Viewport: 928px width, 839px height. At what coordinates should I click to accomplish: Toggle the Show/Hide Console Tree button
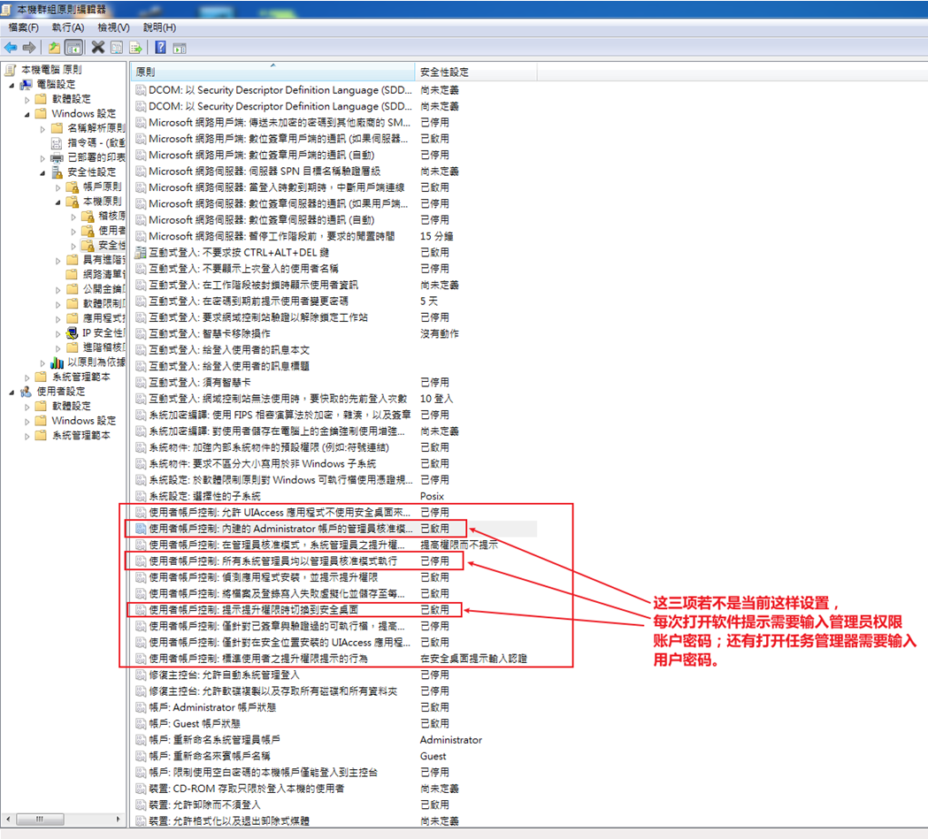pos(73,48)
